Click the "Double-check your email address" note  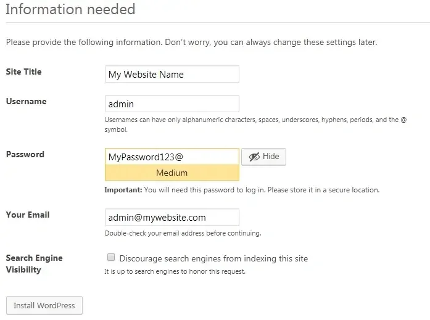coord(183,233)
